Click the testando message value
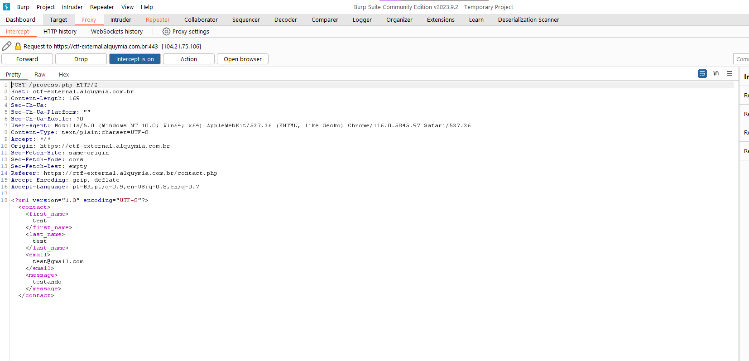Image resolution: width=749 pixels, height=361 pixels. [x=47, y=282]
